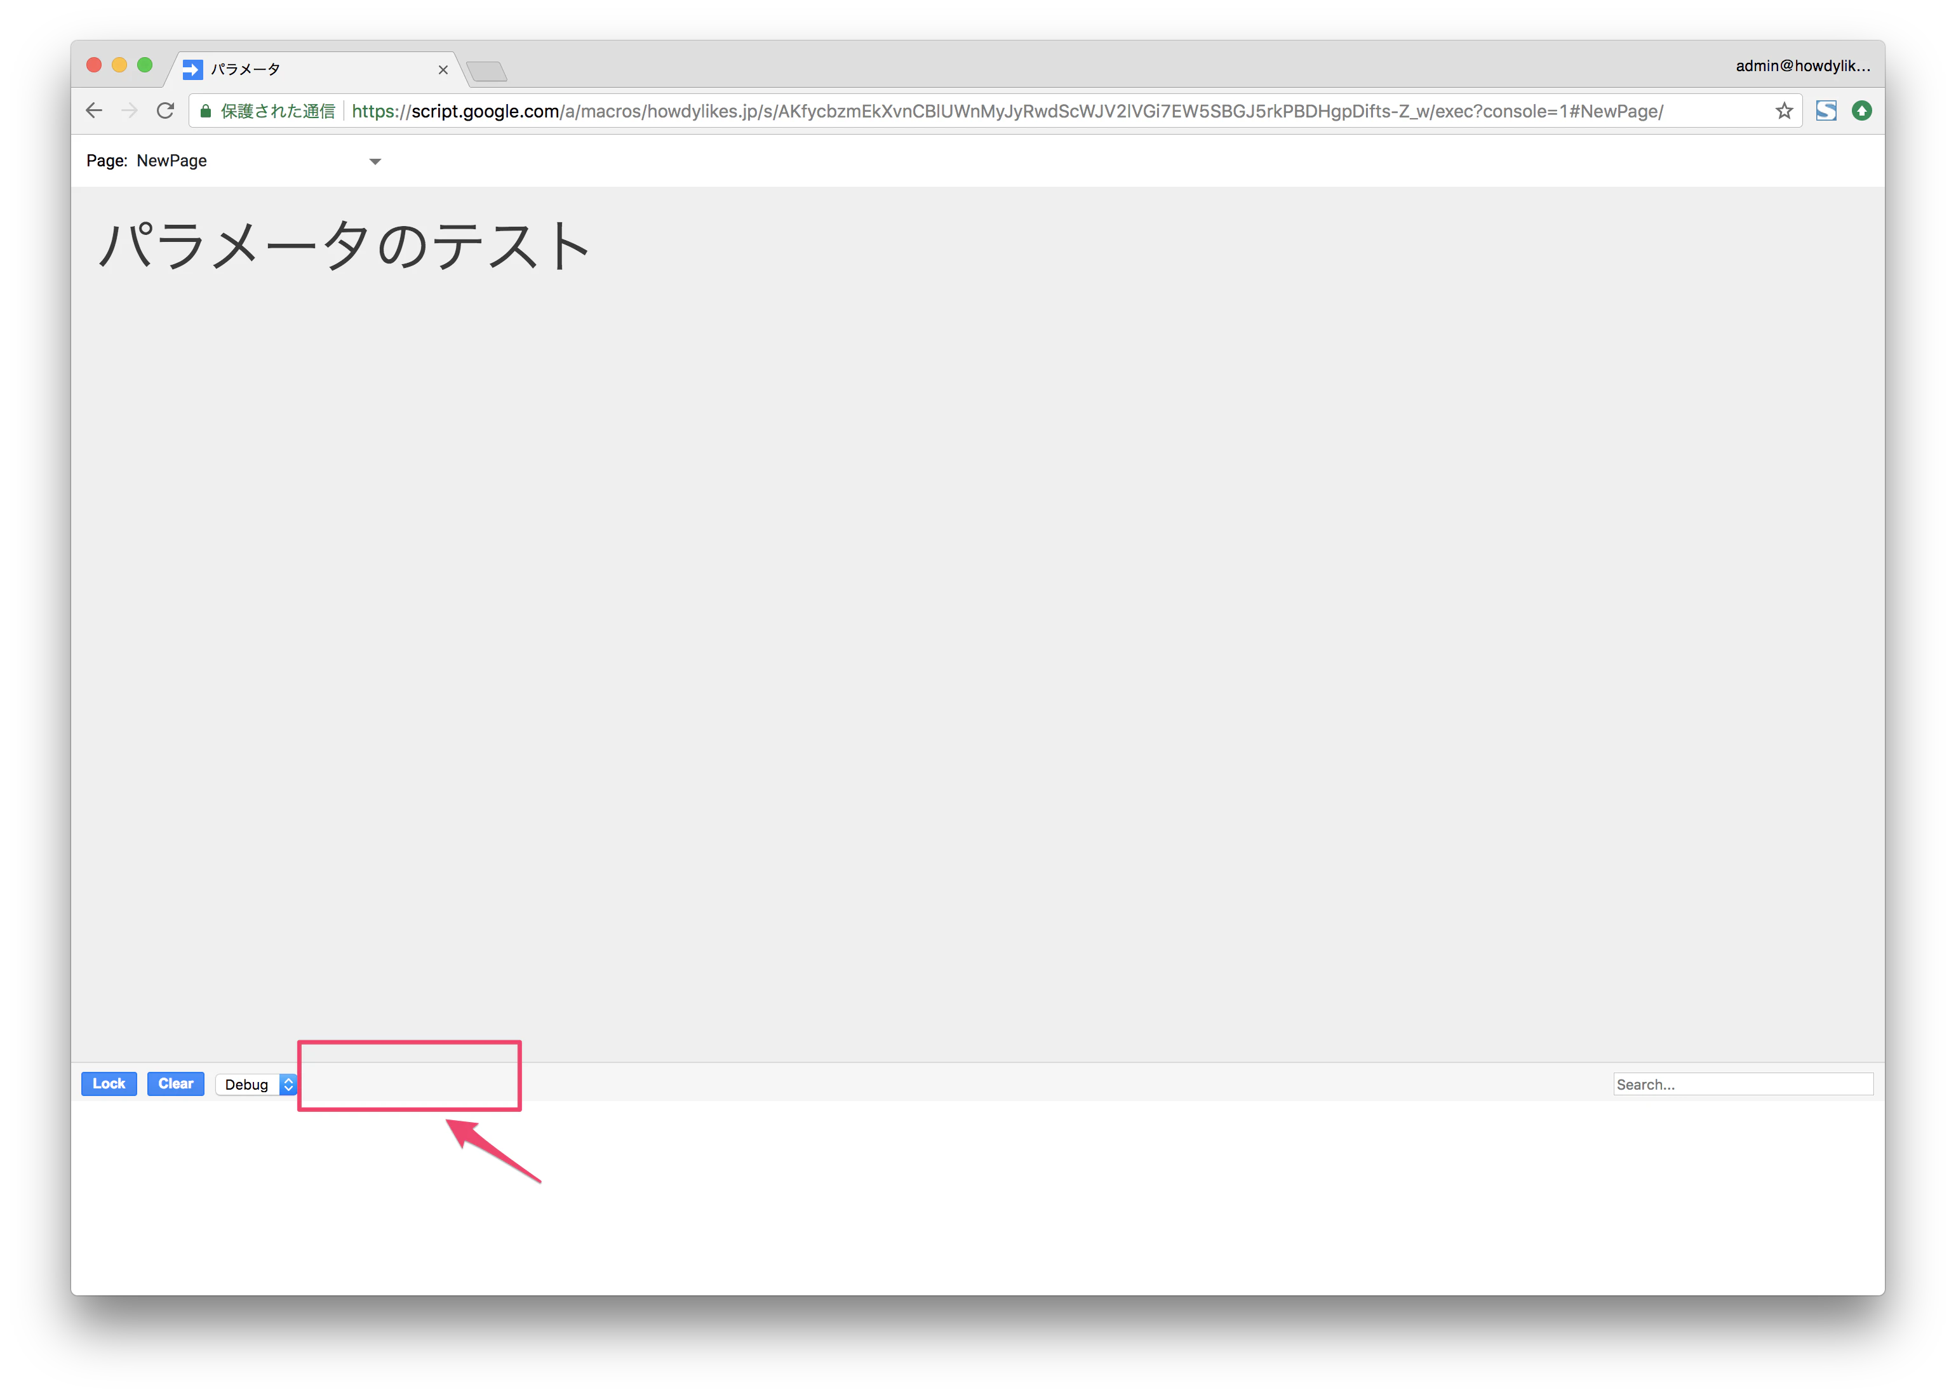Viewport: 1956px width, 1397px height.
Task: Click the green fullscreen window button
Action: [145, 65]
